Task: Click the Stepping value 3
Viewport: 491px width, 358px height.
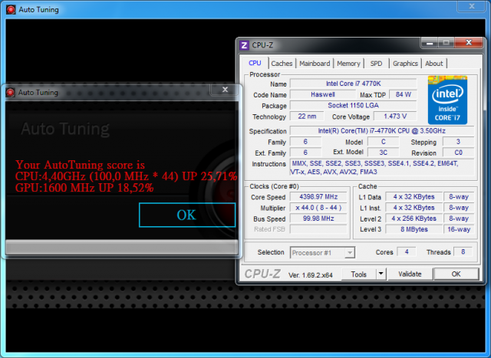Action: [x=458, y=142]
